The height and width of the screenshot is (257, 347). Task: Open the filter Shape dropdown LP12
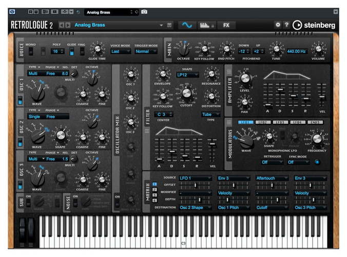[x=187, y=75]
